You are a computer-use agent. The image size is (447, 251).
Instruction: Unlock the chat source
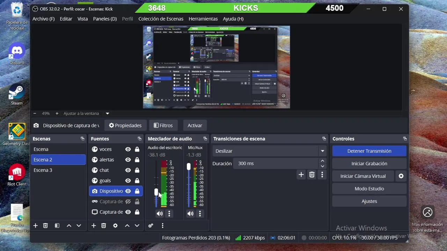coord(137,170)
